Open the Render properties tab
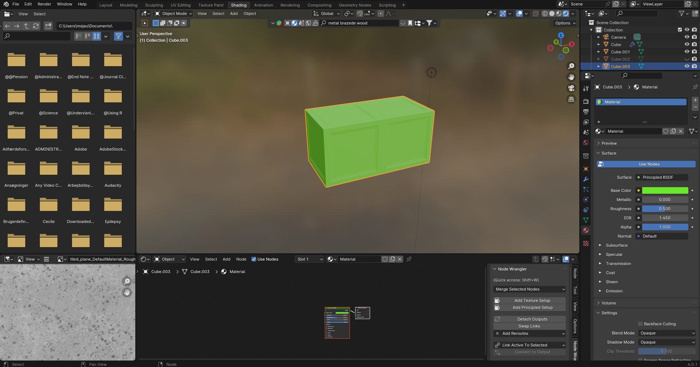Image resolution: width=700 pixels, height=367 pixels. coord(586,101)
